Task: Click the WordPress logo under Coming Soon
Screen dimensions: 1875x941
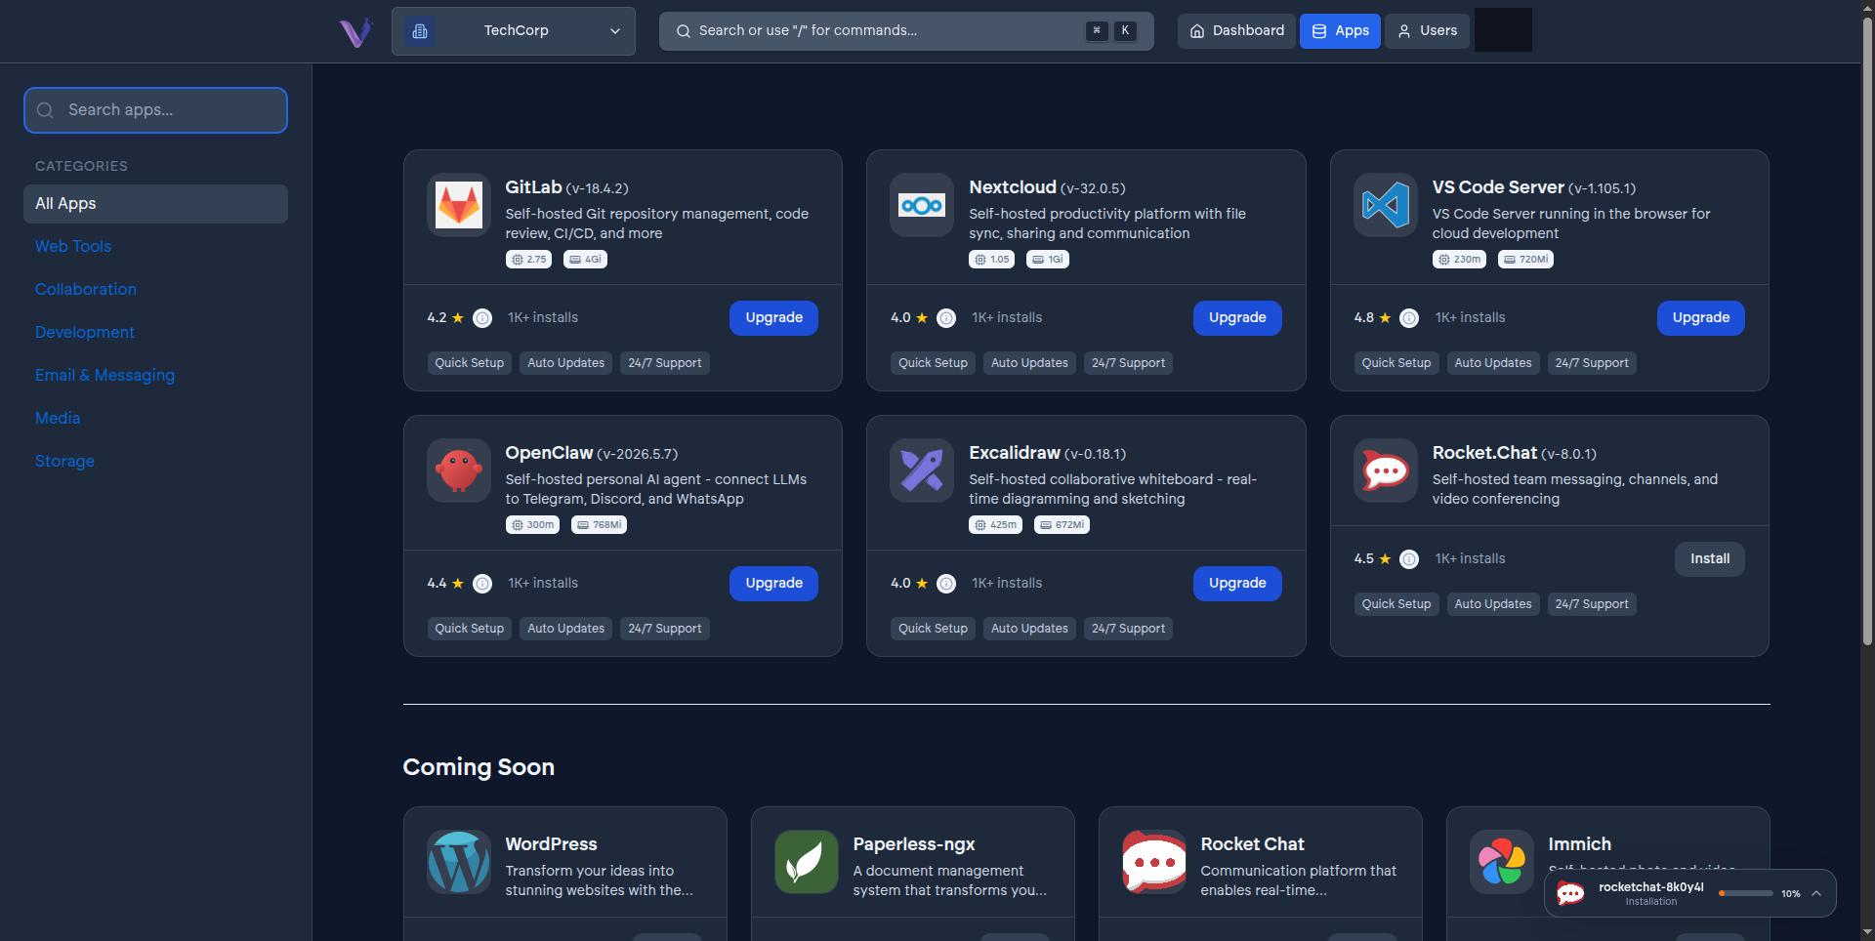Action: tap(459, 862)
